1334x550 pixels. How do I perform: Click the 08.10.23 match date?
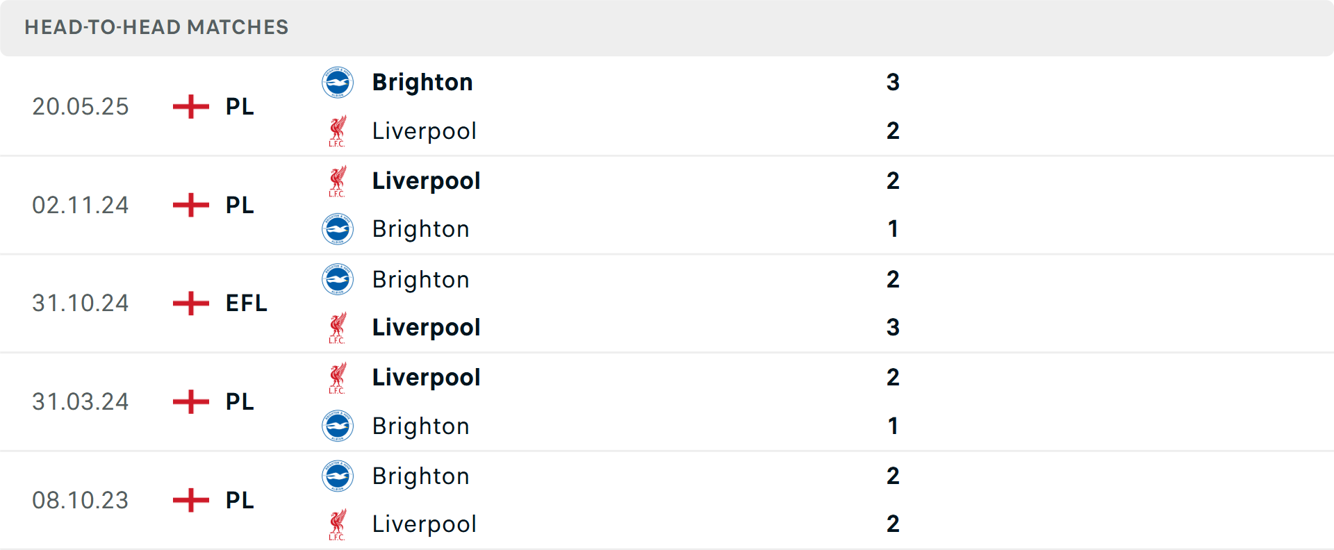[81, 501]
